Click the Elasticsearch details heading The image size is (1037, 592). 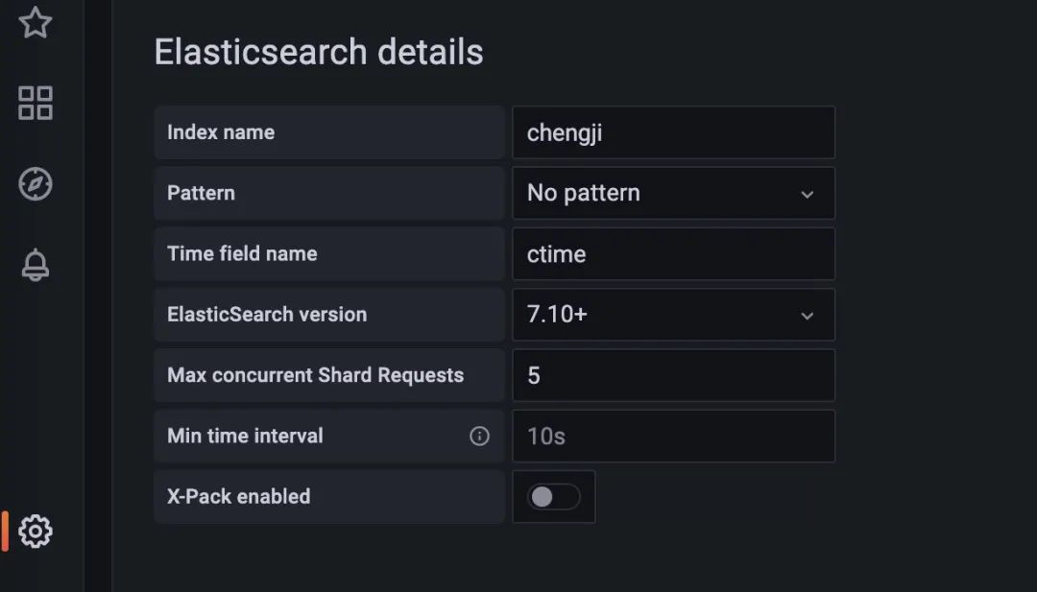[319, 52]
